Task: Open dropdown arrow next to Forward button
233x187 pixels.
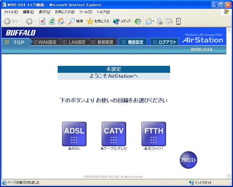Action: pos(35,21)
